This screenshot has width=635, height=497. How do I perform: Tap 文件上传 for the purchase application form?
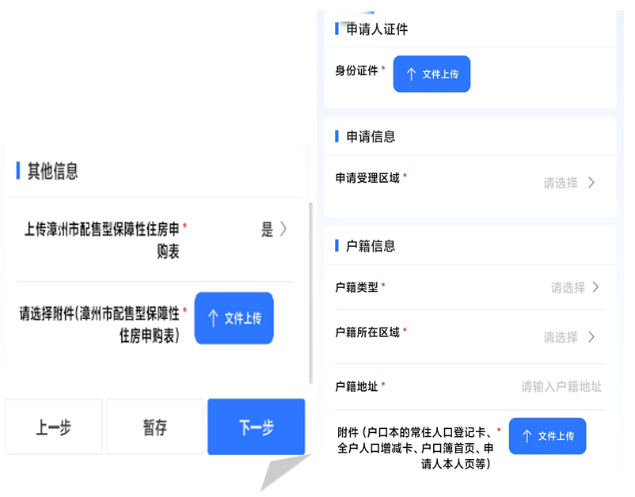(234, 318)
